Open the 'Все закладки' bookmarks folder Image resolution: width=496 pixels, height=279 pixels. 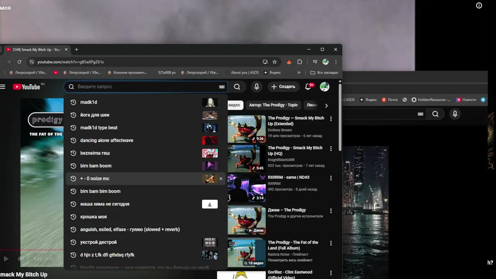click(x=324, y=72)
